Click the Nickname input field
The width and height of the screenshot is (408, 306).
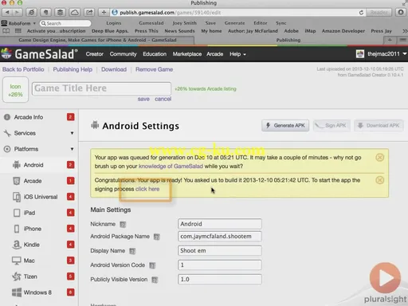(x=220, y=224)
